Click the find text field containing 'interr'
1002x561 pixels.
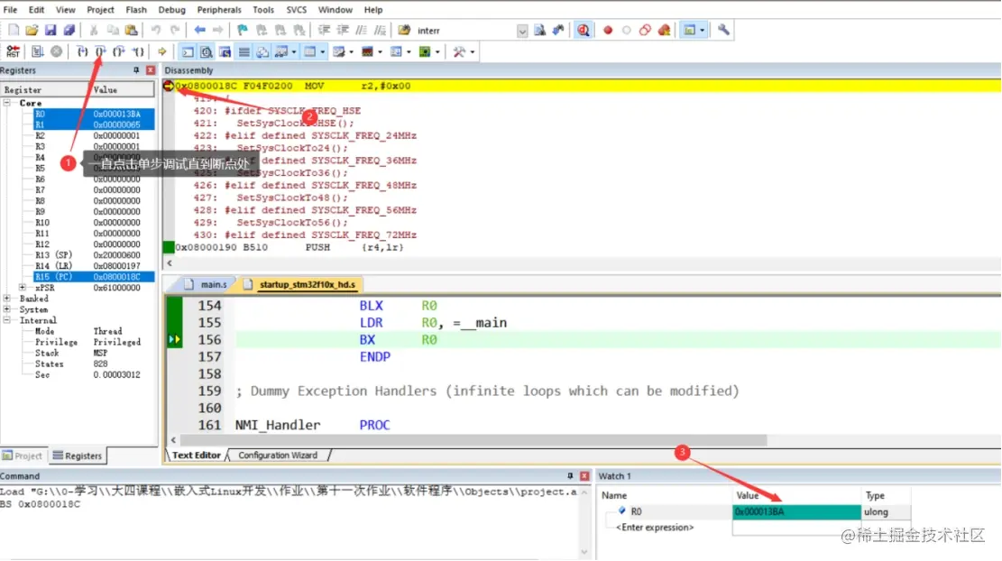[x=466, y=31]
